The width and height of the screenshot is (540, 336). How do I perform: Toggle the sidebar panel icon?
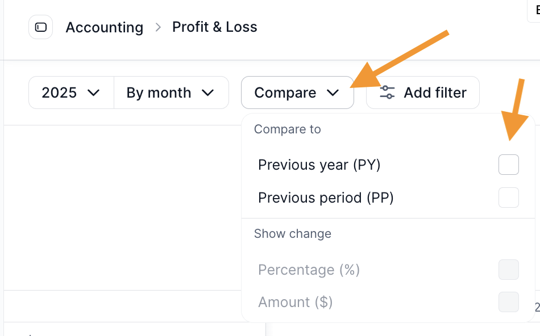40,27
